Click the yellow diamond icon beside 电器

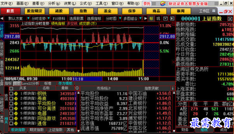tap(16, 113)
